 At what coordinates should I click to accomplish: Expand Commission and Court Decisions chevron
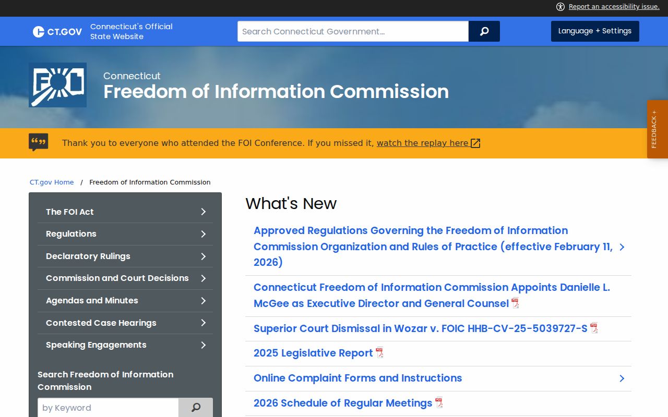click(204, 278)
